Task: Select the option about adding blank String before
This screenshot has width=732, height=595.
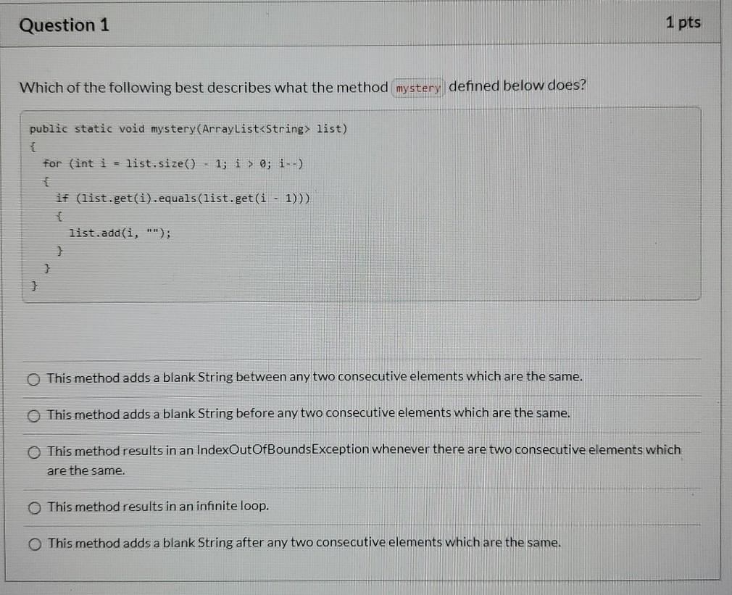Action: point(33,415)
